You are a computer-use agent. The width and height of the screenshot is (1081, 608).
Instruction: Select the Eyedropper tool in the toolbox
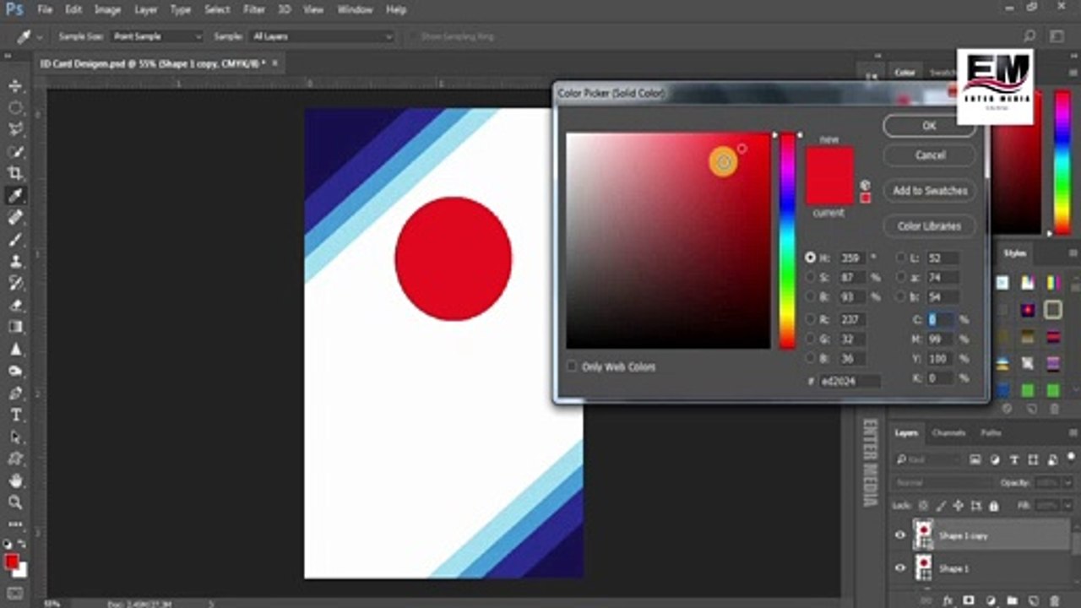tap(15, 196)
